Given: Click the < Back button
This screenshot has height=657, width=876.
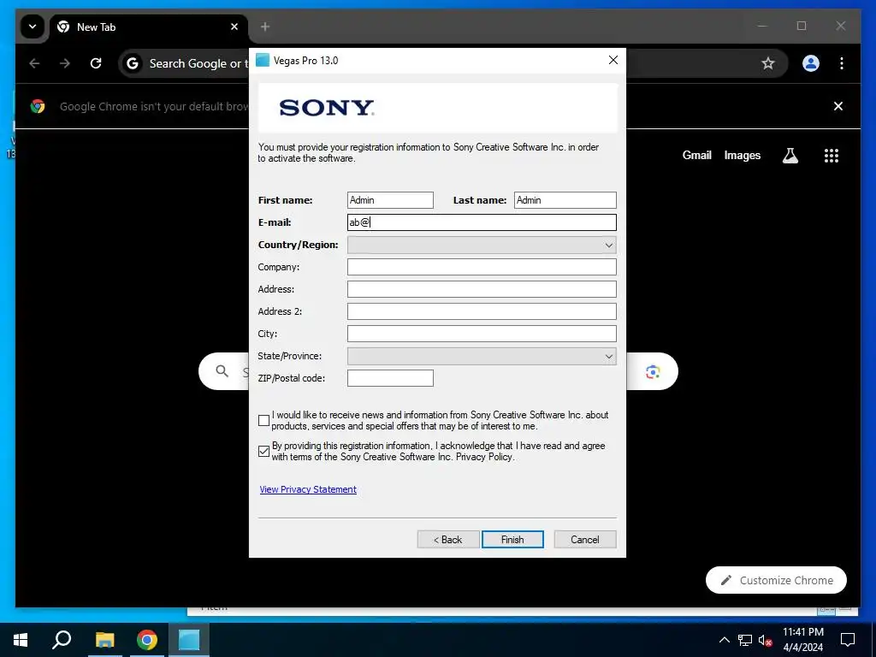Looking at the screenshot, I should click(x=448, y=539).
